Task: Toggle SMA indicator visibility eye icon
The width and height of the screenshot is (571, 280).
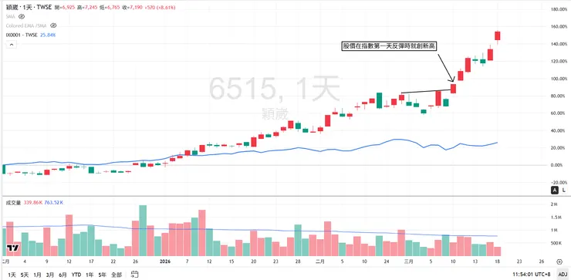Action: click(x=22, y=16)
